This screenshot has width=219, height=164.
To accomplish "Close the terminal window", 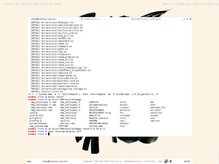I will [x=191, y=19].
